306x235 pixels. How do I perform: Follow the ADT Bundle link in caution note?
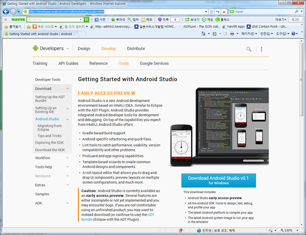pos(118,217)
